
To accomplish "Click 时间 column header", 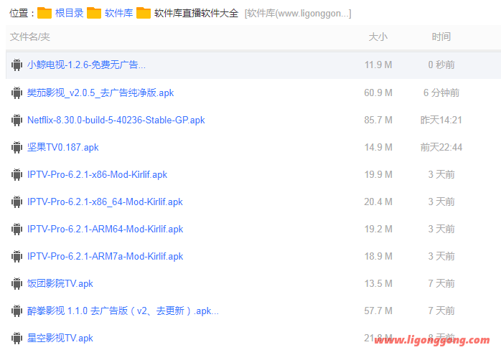I will (x=441, y=37).
